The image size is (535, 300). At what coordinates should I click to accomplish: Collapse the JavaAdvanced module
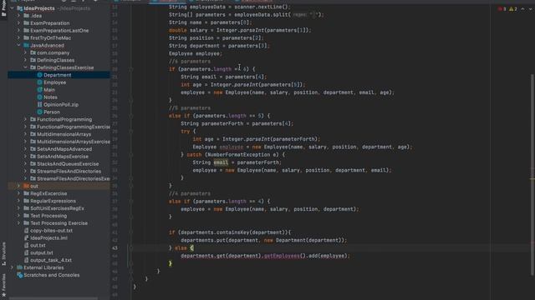click(x=18, y=45)
